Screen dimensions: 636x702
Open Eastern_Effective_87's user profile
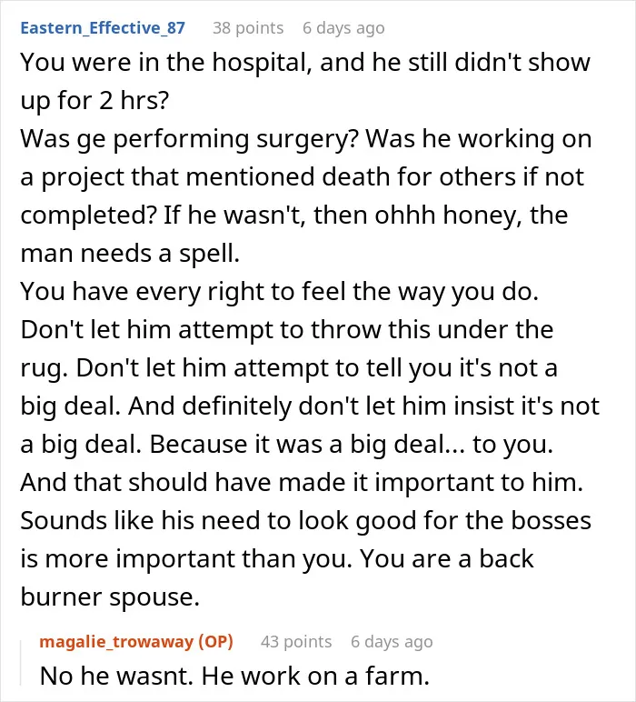[103, 28]
